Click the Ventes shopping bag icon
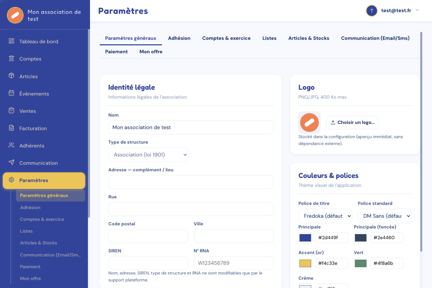Image resolution: width=432 pixels, height=288 pixels. click(x=12, y=111)
